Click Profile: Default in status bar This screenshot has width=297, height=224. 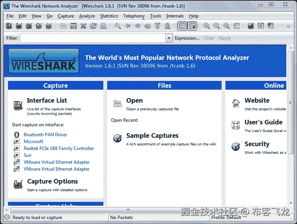tap(226, 218)
